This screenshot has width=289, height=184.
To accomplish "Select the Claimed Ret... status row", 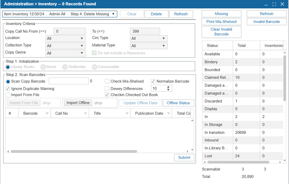I will (242, 77).
